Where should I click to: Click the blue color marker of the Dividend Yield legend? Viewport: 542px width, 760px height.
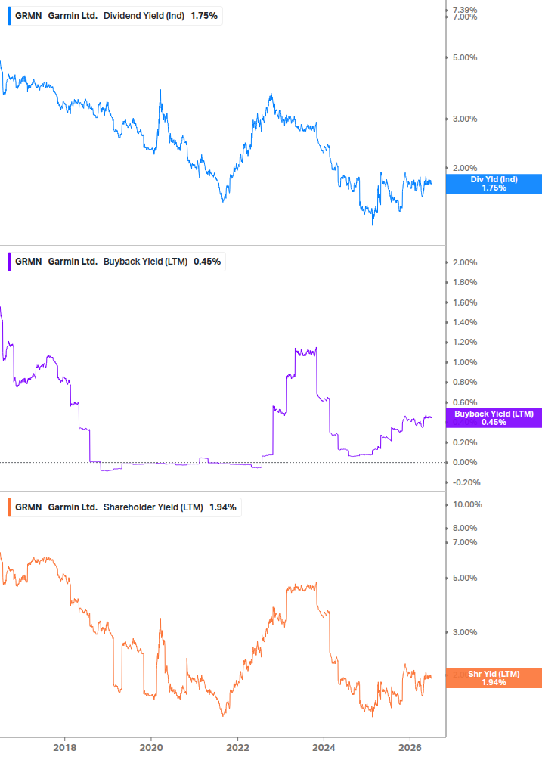tap(9, 16)
